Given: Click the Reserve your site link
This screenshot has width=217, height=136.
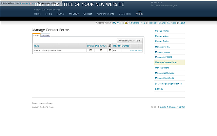Looking at the screenshot, I should [x=28, y=3].
